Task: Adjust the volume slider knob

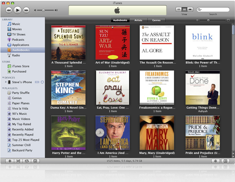Action: (x=43, y=10)
